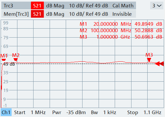Select the Trc3 trace label
The image size is (165, 117).
pos(8,5)
